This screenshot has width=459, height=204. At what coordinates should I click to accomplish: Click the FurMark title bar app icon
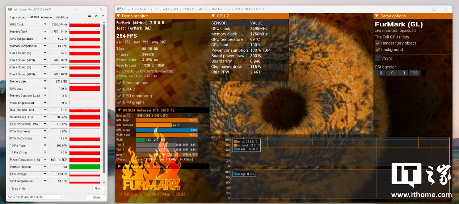(x=118, y=9)
